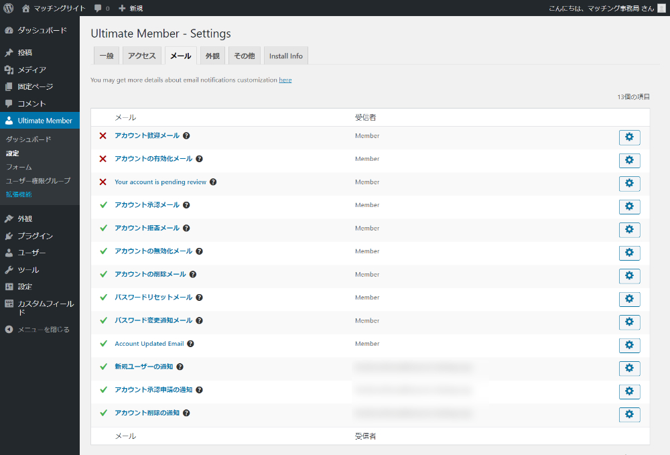Show help tooltip for アカウントの無効化メール
This screenshot has height=455, width=670.
coord(199,251)
